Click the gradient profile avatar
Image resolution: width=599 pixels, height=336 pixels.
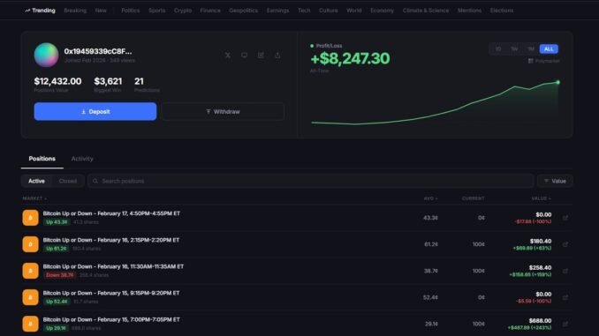[x=46, y=55]
